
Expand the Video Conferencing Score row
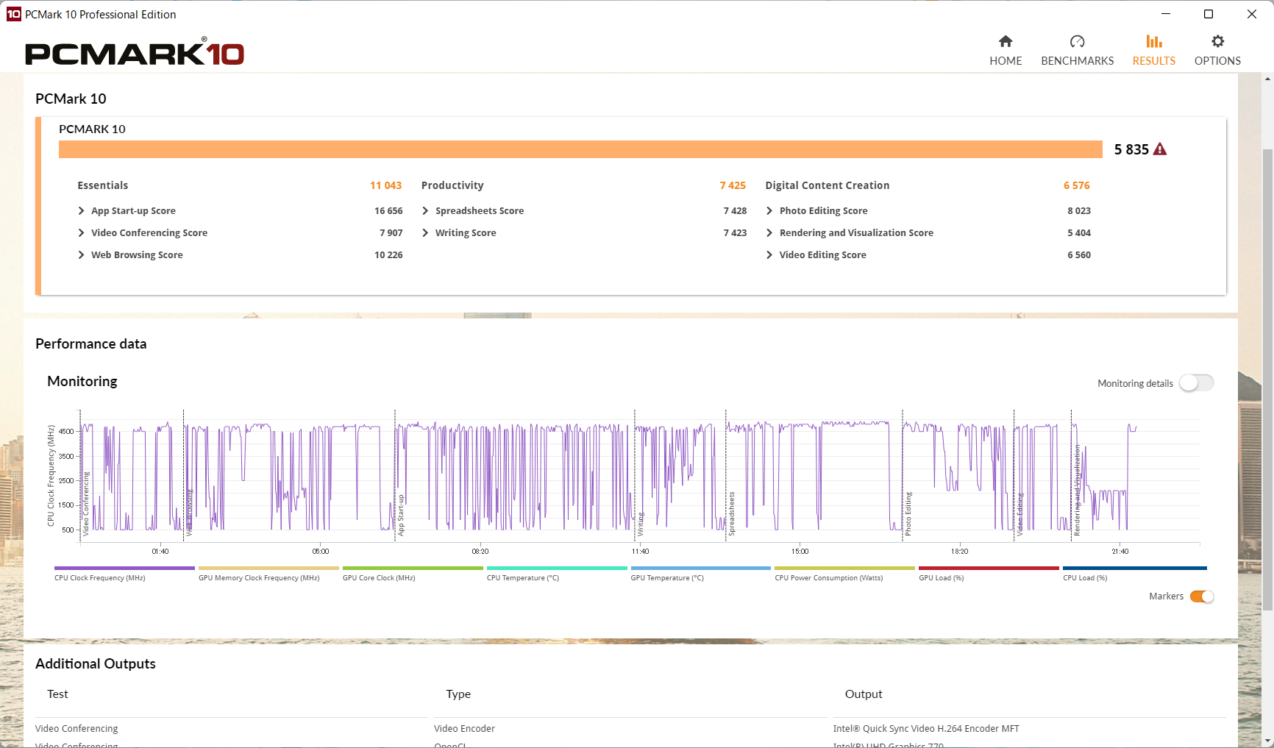pyautogui.click(x=81, y=233)
